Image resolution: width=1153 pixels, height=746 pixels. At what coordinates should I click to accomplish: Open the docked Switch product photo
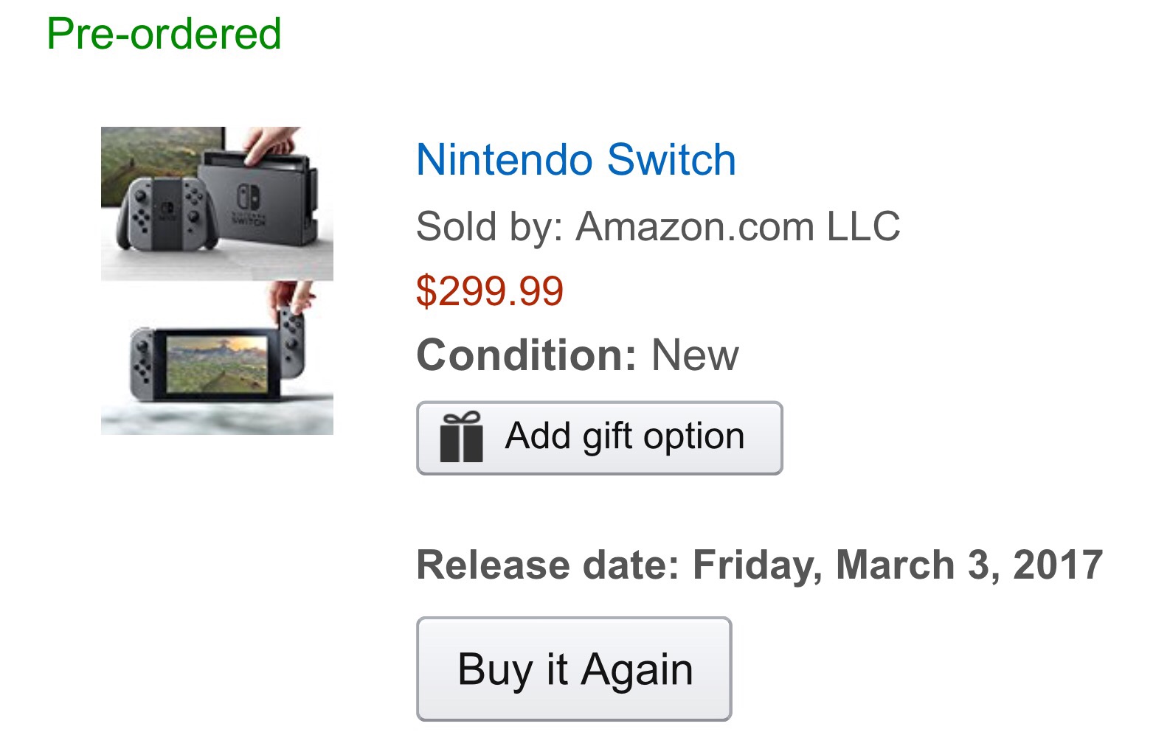pos(217,203)
